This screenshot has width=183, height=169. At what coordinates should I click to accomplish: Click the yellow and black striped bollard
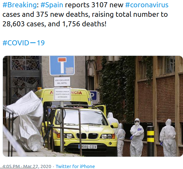[x=151, y=141]
